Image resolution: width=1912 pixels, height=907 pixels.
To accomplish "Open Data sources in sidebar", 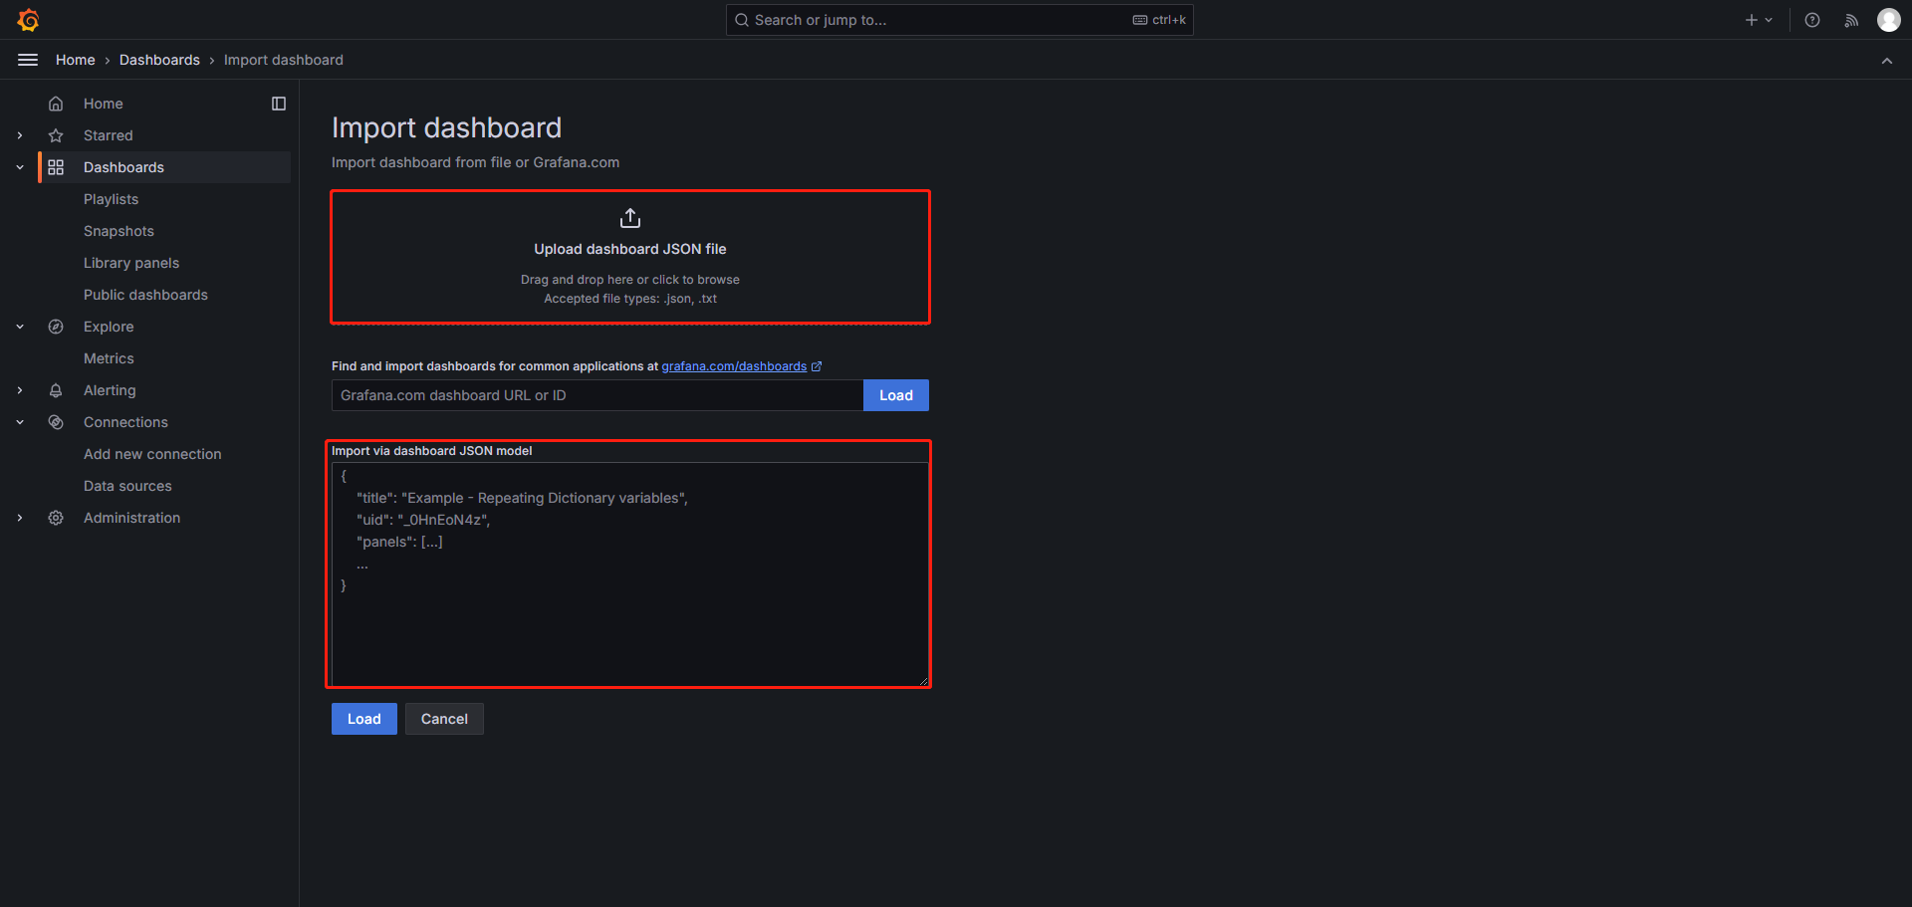I will click(127, 486).
